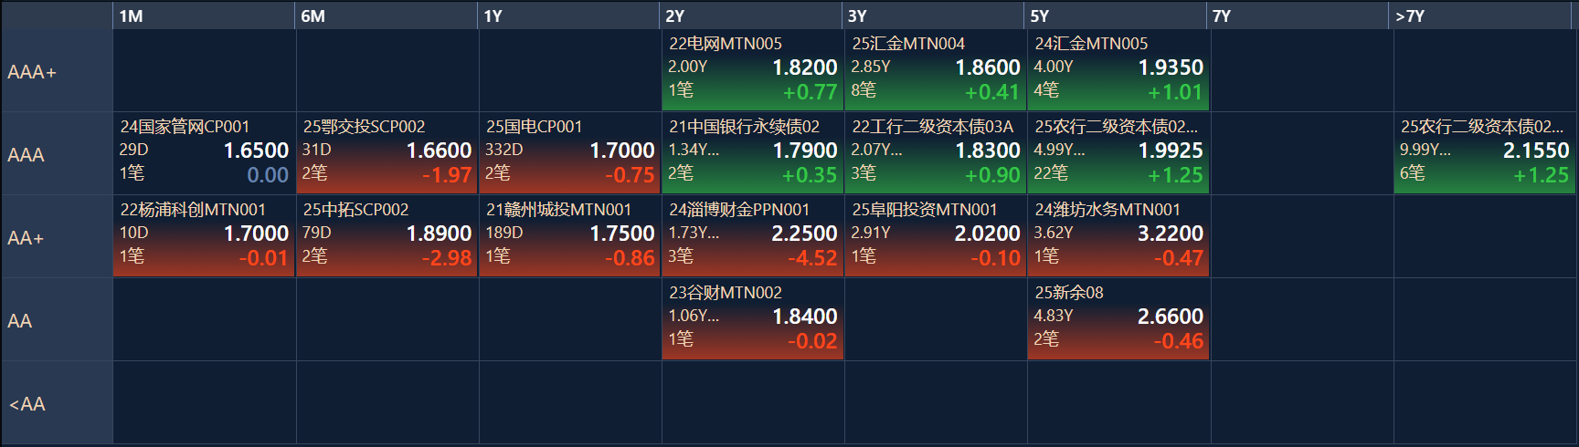Click 24淄博财金PPN001 cell
The width and height of the screenshot is (1579, 447).
tap(752, 235)
